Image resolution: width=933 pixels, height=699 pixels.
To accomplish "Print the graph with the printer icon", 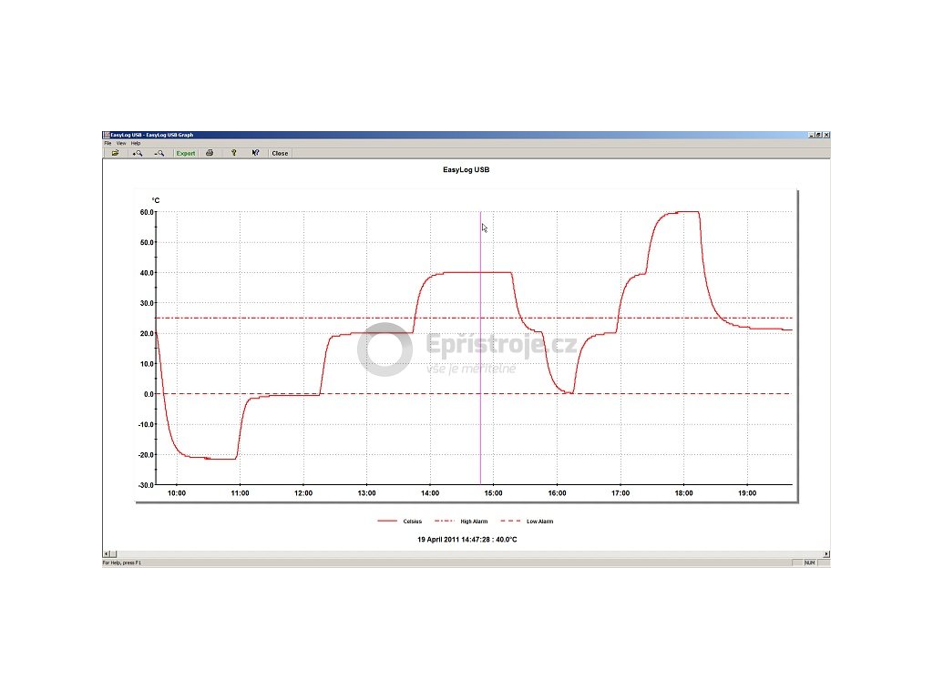I will [x=210, y=153].
